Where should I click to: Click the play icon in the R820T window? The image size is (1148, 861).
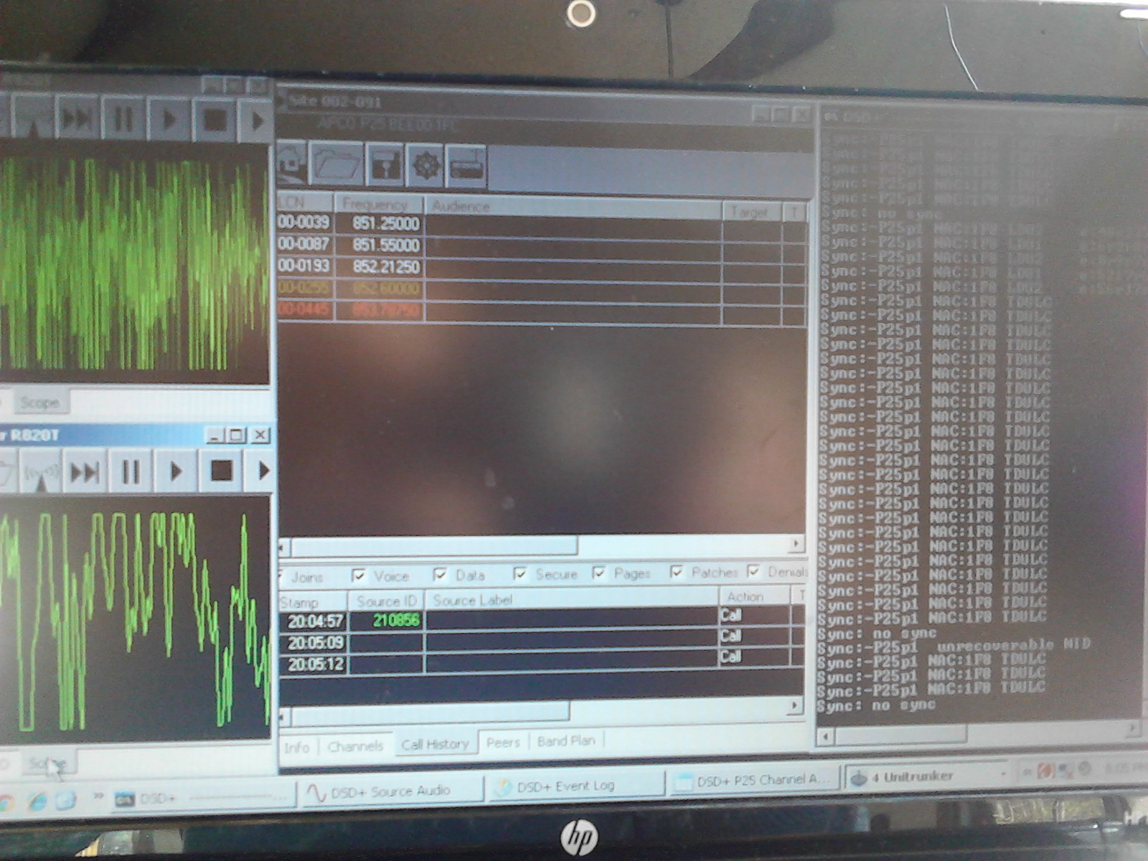point(174,470)
